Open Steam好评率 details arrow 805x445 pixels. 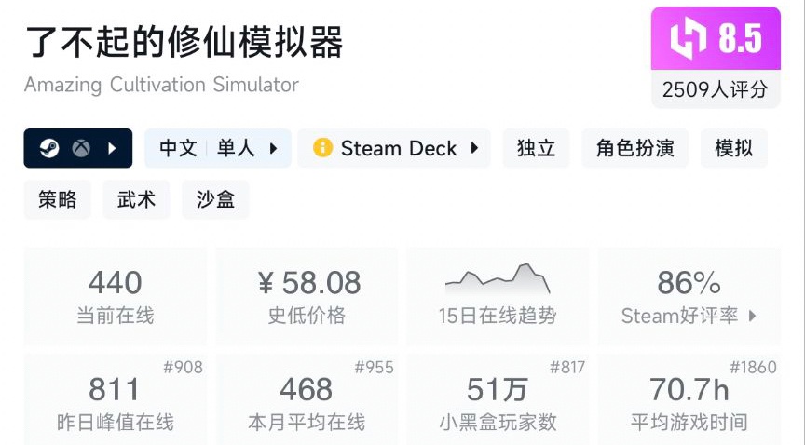point(752,316)
